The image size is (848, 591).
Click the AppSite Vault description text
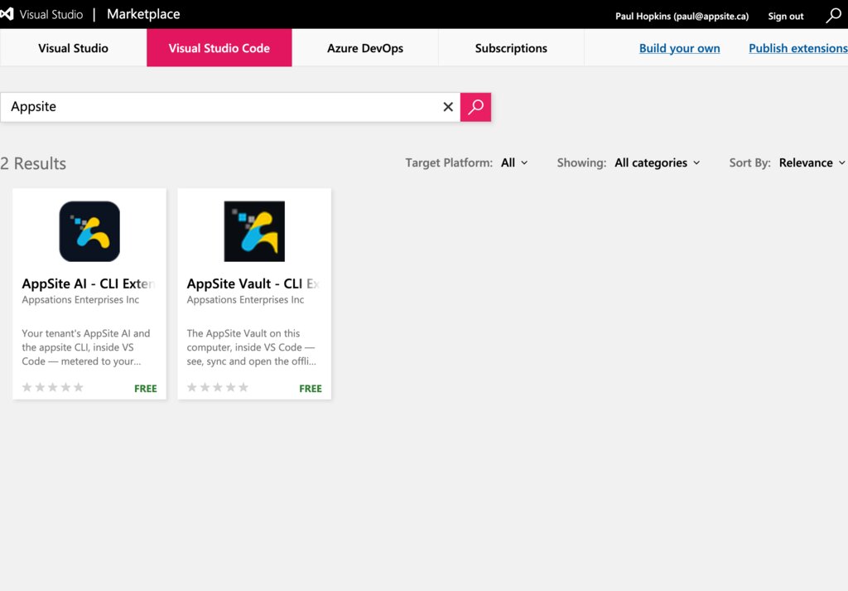pos(252,347)
